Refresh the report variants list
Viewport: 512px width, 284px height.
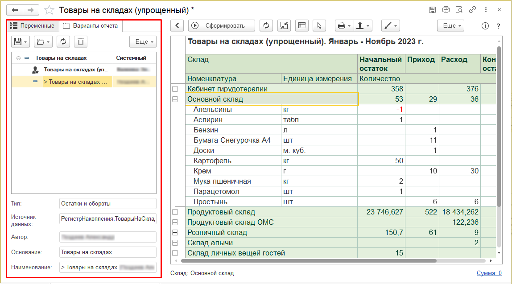[63, 41]
